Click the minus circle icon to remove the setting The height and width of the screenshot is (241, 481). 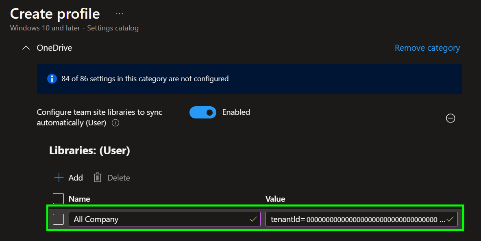pyautogui.click(x=451, y=118)
